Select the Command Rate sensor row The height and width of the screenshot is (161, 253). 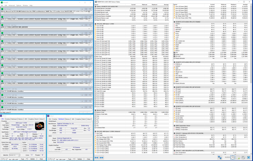(132, 128)
